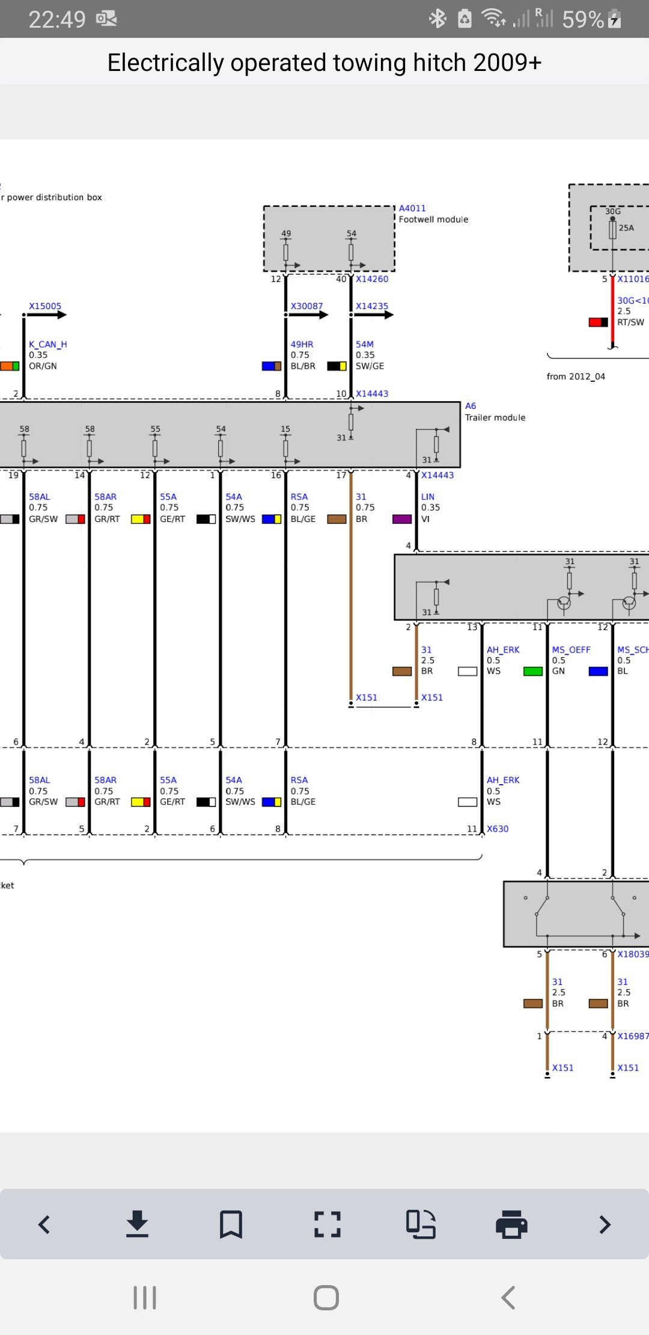Click the purple VI wire color swatch

(402, 519)
